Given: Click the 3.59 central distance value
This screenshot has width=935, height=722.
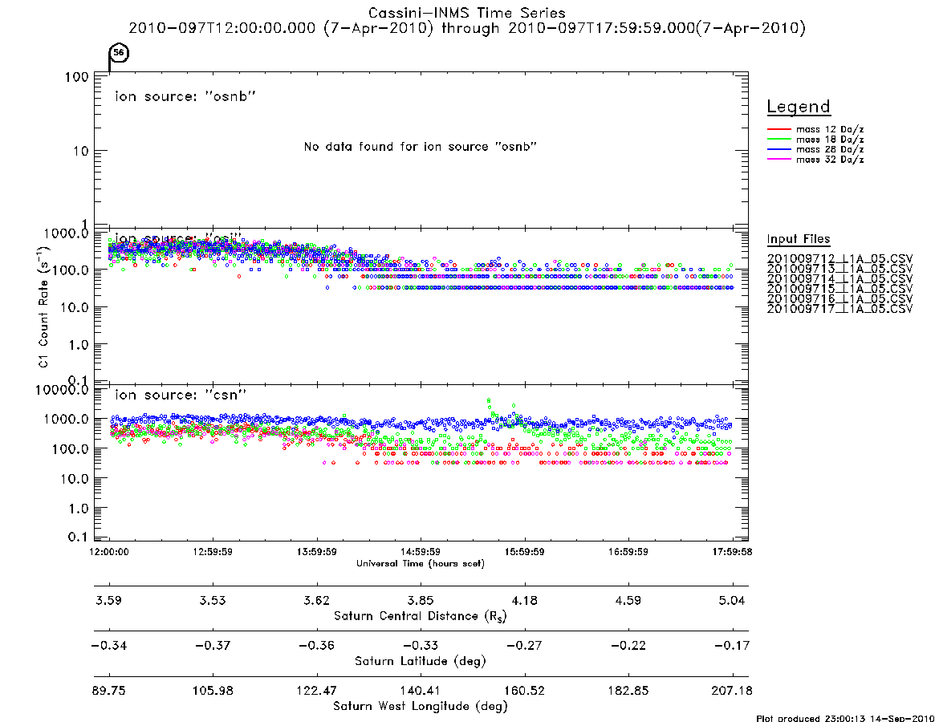Looking at the screenshot, I should tap(108, 600).
